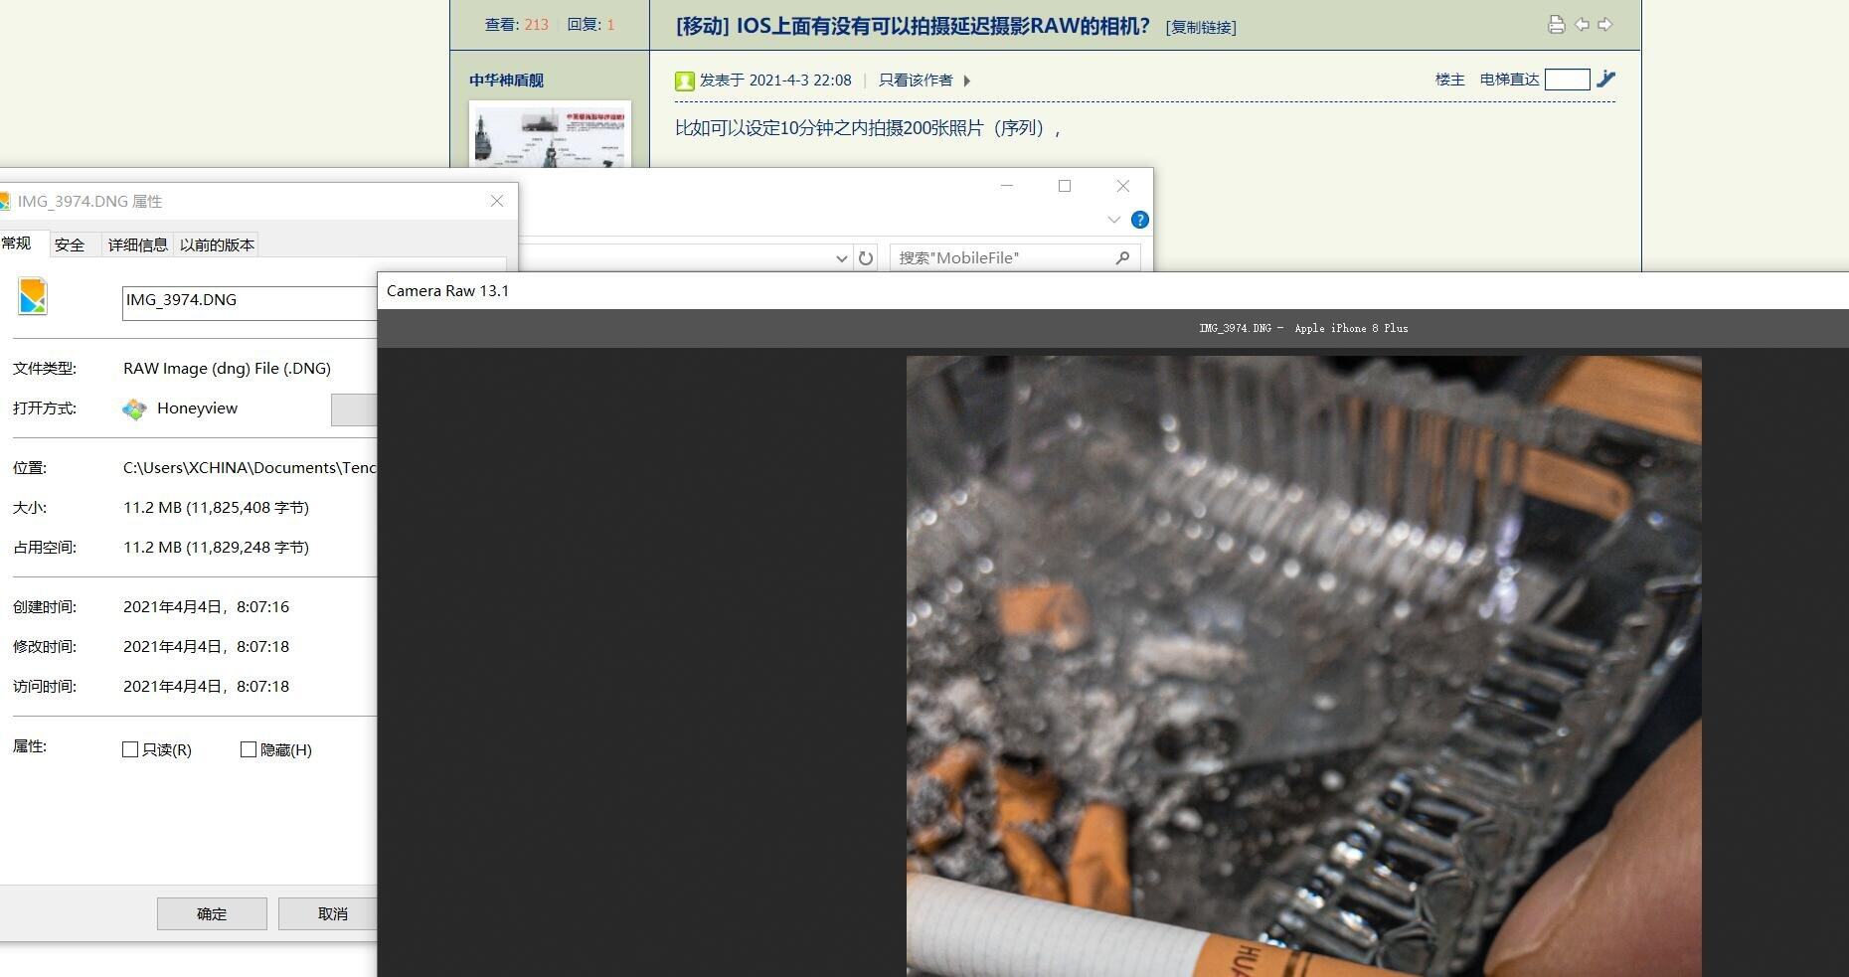Close the Explorer window

(x=1123, y=186)
